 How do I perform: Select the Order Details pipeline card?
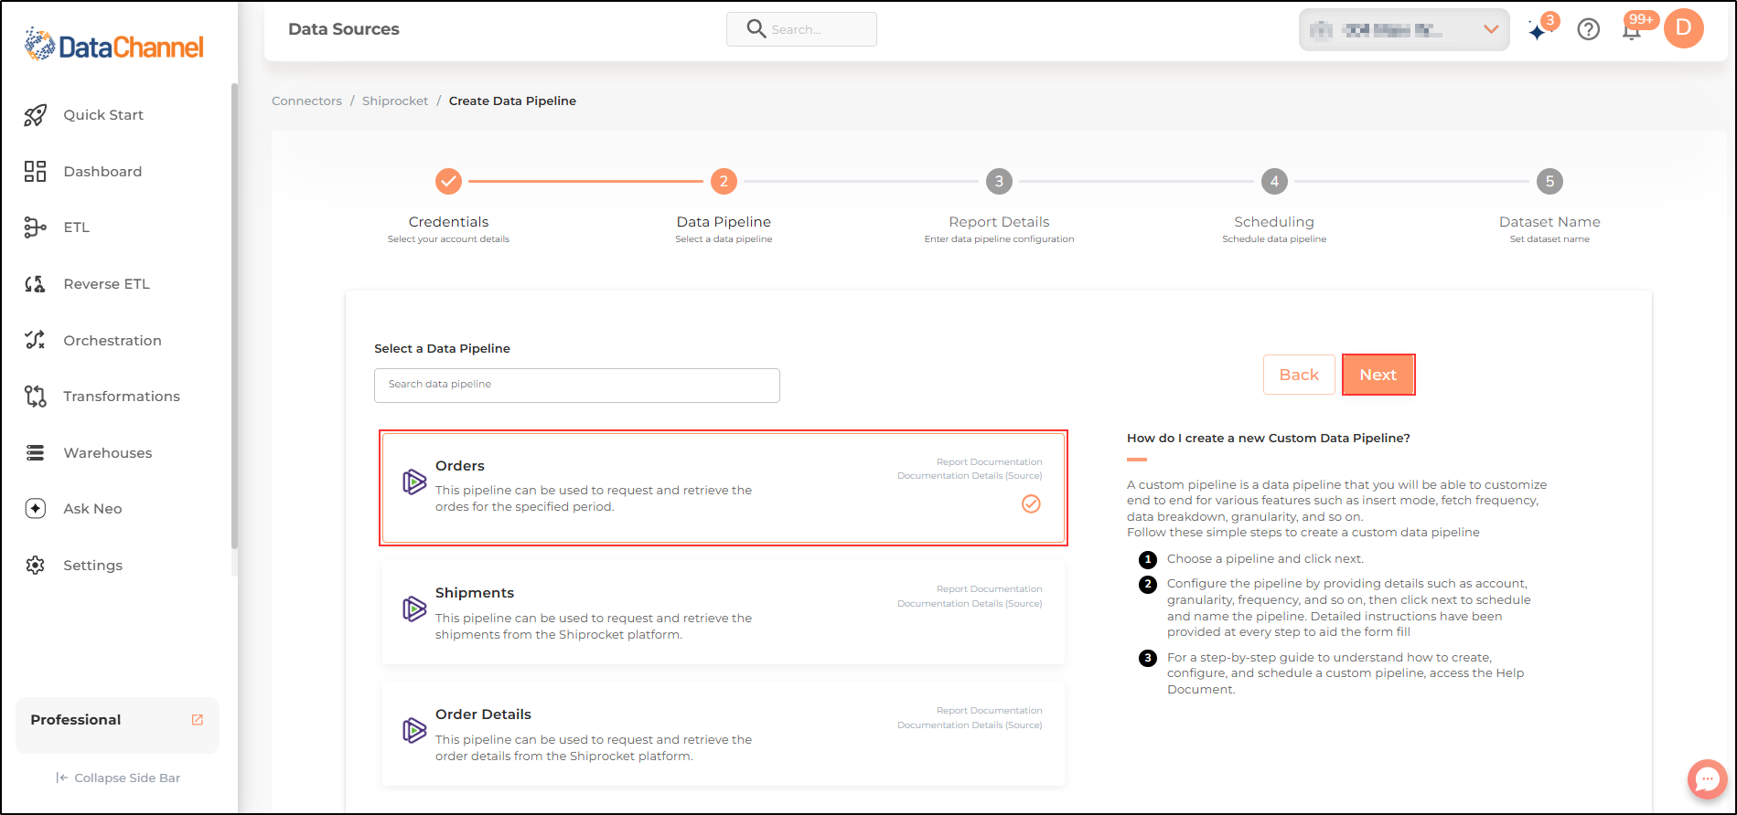click(x=724, y=735)
